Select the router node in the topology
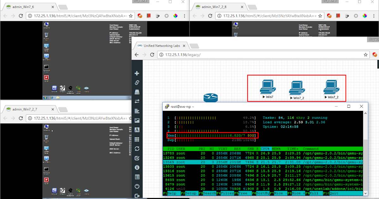The width and height of the screenshot is (379, 199). pos(211,98)
